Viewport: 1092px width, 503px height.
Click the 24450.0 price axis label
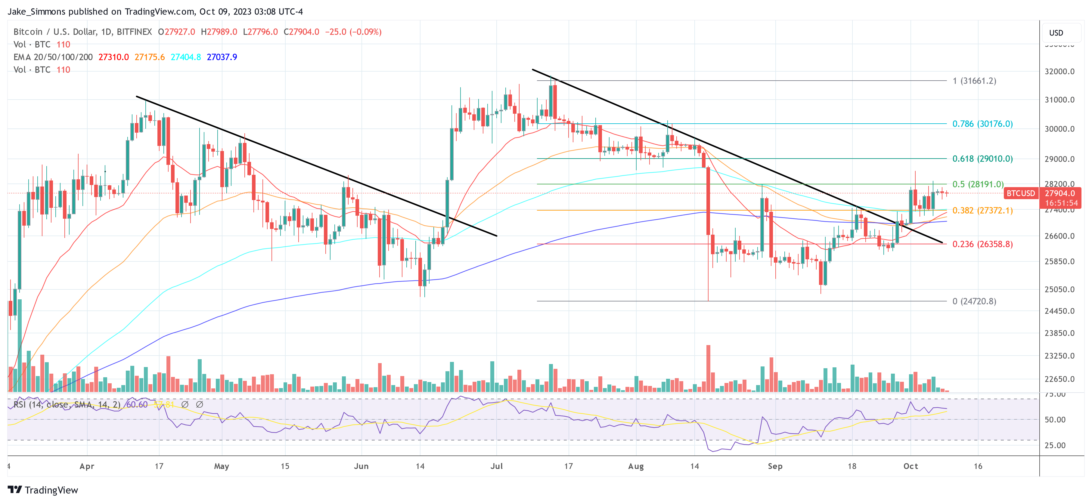coord(1059,311)
